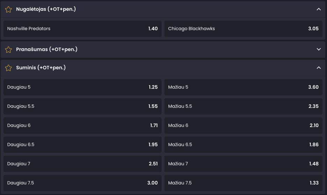Click the Nugalėtojas (+OT+pen.) header title
The height and width of the screenshot is (195, 327).
point(46,9)
